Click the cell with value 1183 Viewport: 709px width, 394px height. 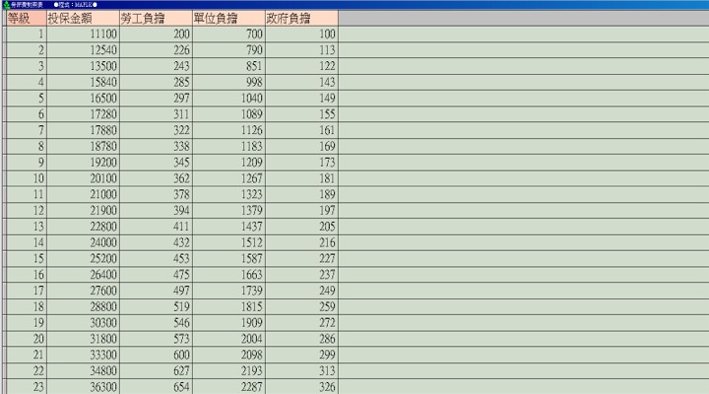pos(227,147)
